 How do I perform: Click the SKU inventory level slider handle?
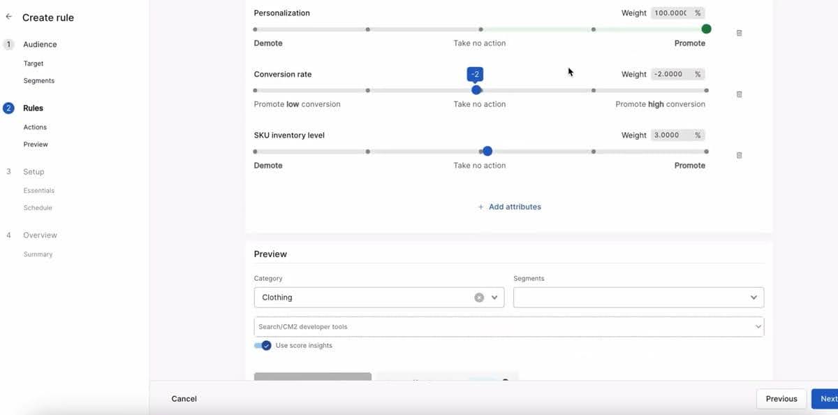tap(487, 151)
